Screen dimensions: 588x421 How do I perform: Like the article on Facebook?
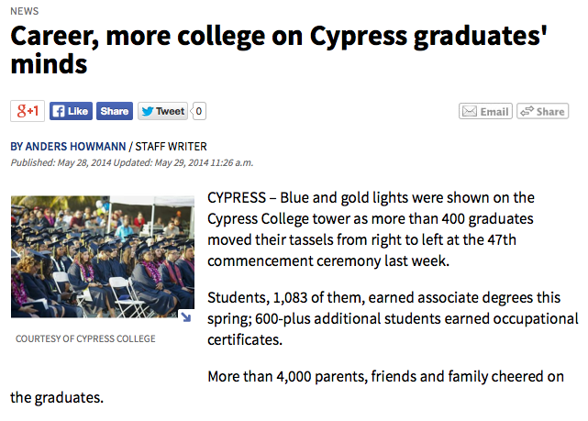click(71, 111)
